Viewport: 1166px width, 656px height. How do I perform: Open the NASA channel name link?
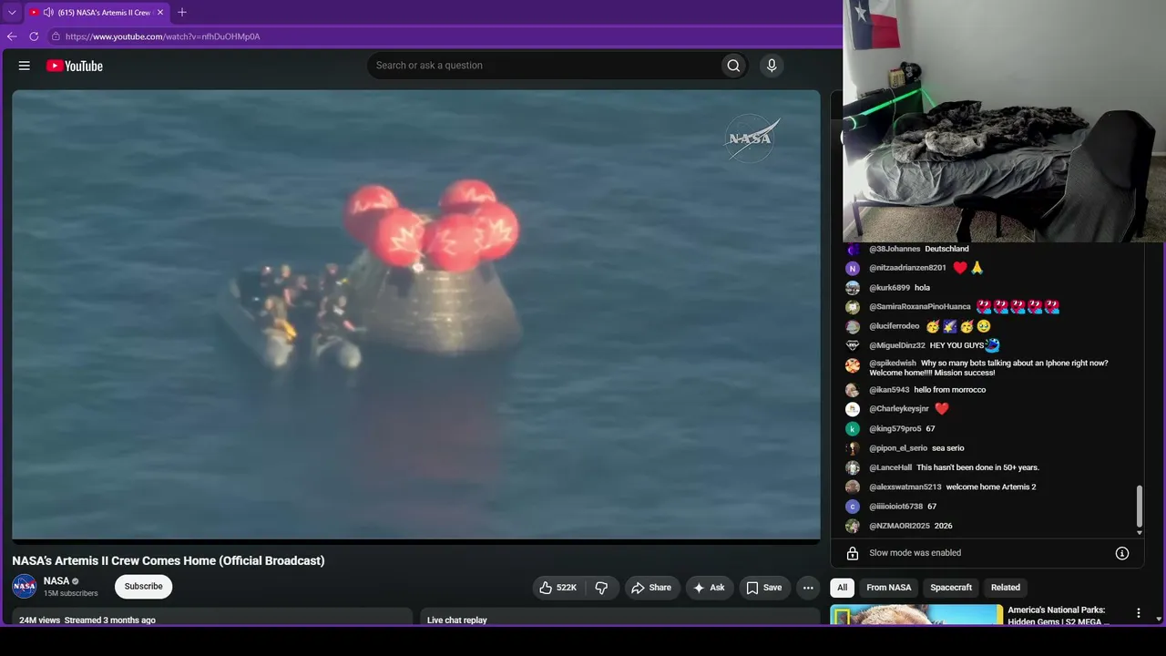coord(56,580)
